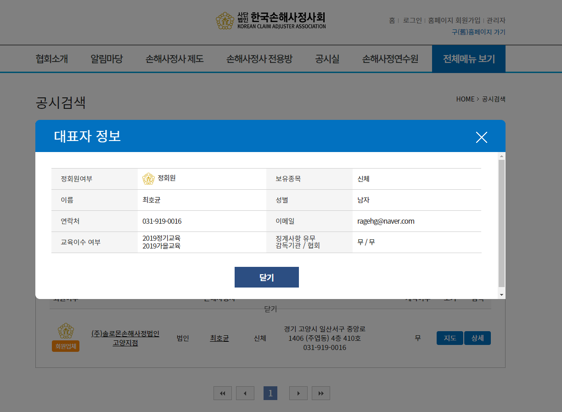Click the 회원업체 orange badge
The image size is (562, 412).
tap(66, 346)
